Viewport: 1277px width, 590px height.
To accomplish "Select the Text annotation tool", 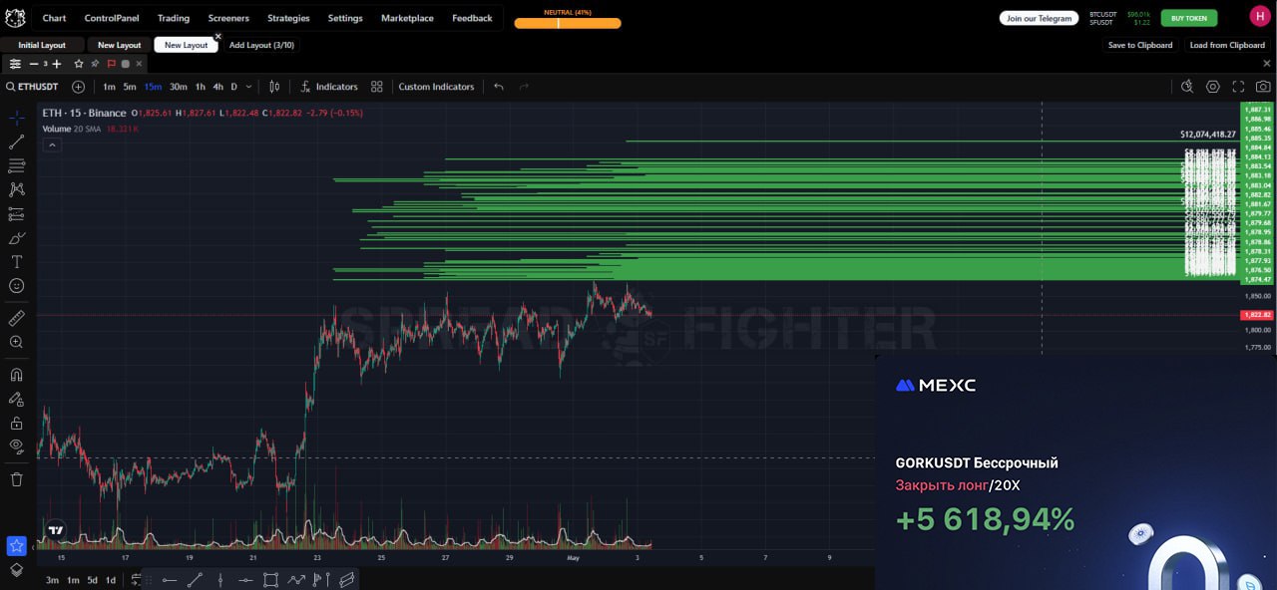I will click(x=16, y=262).
